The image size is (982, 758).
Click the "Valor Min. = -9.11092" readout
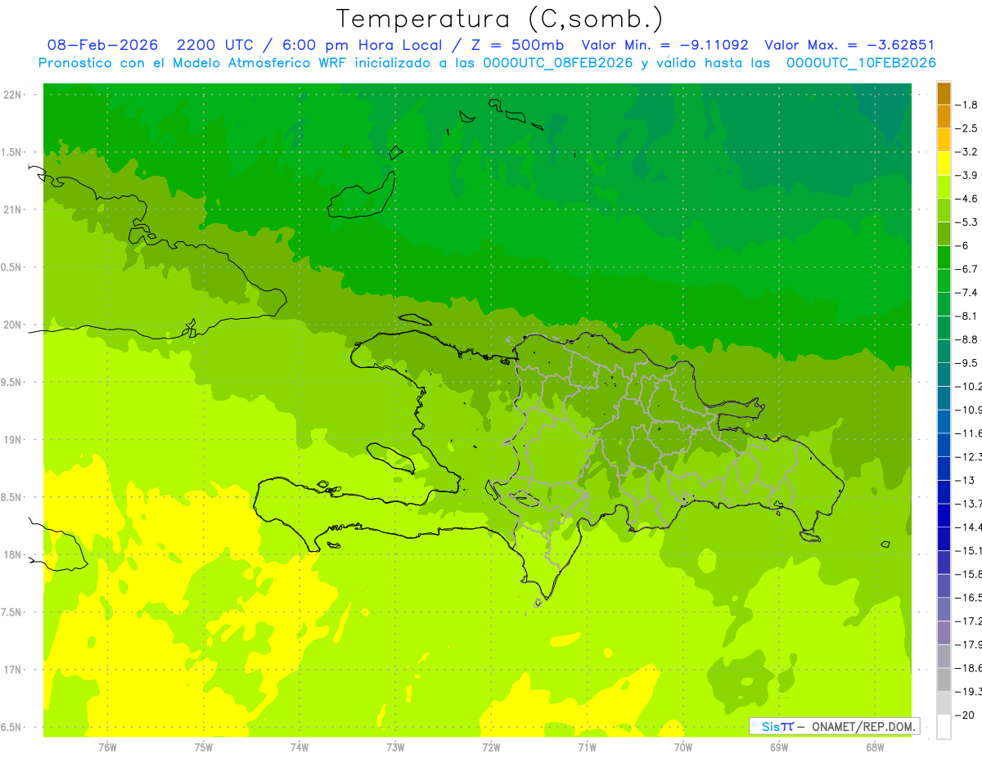coord(664,45)
